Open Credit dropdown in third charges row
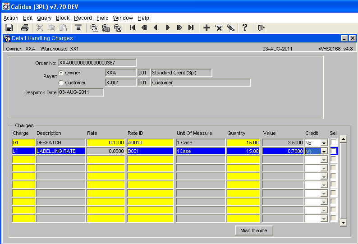 coord(324,160)
